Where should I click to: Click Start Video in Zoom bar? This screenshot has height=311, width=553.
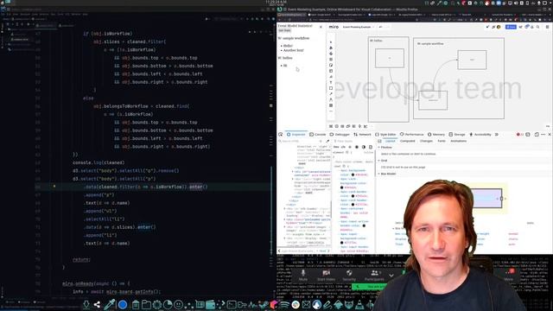(x=326, y=276)
